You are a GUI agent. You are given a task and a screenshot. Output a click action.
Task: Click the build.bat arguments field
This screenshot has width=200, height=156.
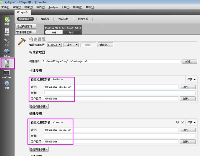(x=120, y=93)
